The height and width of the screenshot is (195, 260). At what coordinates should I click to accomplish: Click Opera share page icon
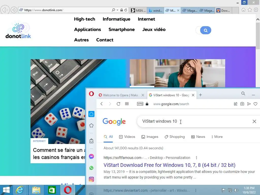pos(236,104)
